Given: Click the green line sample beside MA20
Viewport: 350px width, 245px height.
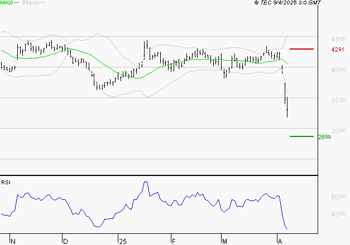Looking at the screenshot, I should 17,3.
